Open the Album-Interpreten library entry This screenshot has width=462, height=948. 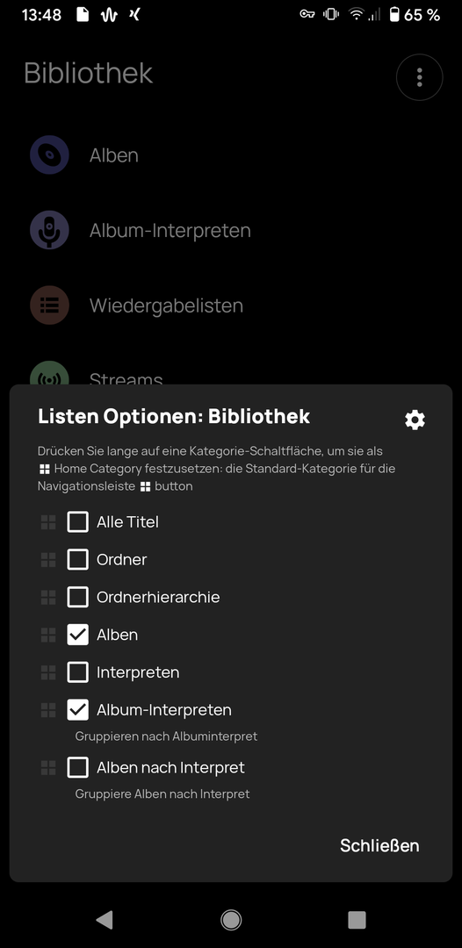point(170,230)
